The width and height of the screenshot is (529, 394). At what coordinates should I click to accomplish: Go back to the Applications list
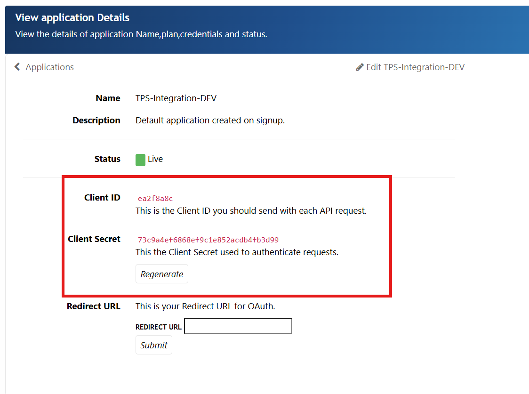49,67
